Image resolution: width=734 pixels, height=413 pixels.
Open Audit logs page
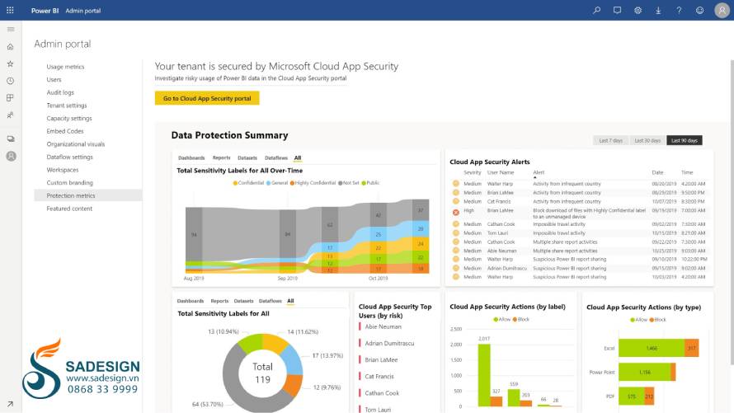click(60, 92)
